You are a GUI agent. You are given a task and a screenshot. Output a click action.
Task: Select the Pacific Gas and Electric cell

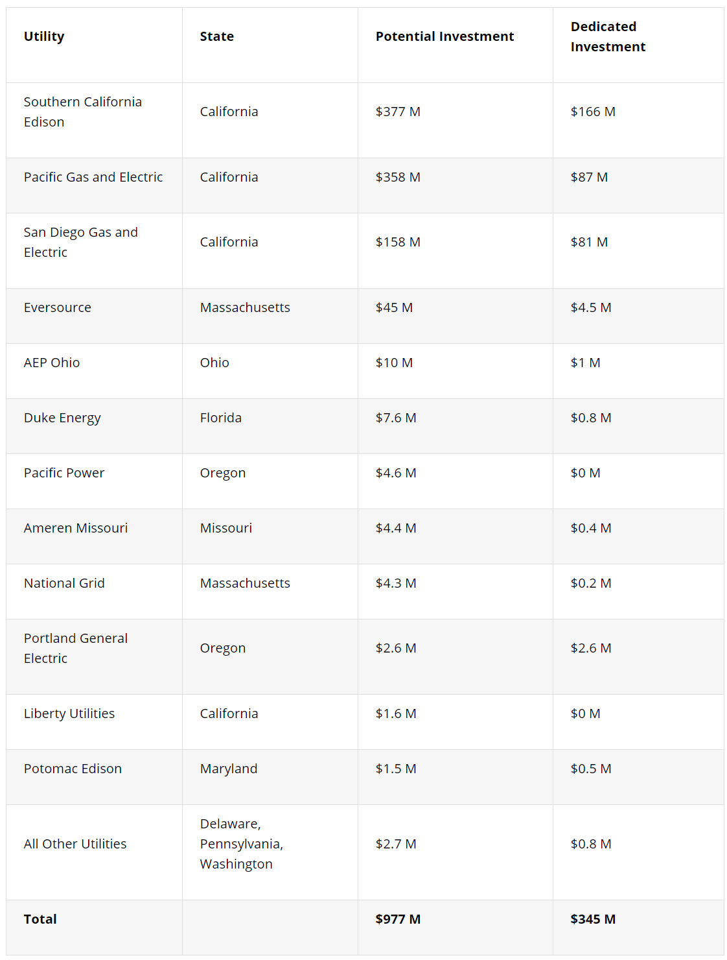(93, 178)
